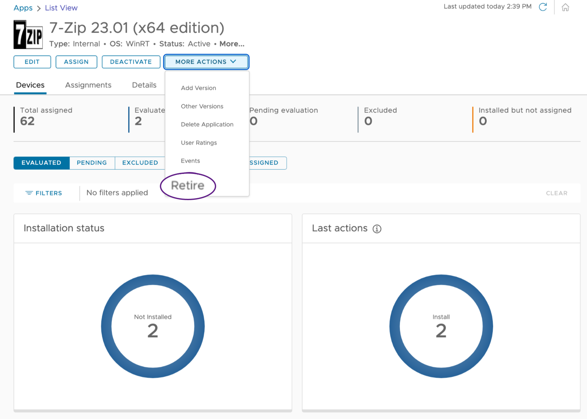This screenshot has width=587, height=419.
Task: Click the Deactivate button
Action: tap(131, 62)
